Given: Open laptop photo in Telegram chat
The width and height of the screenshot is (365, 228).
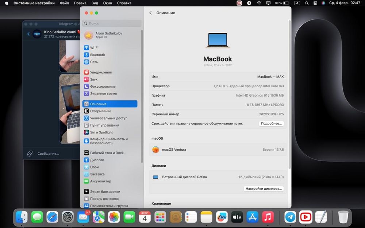Looking at the screenshot, I should 70,109.
